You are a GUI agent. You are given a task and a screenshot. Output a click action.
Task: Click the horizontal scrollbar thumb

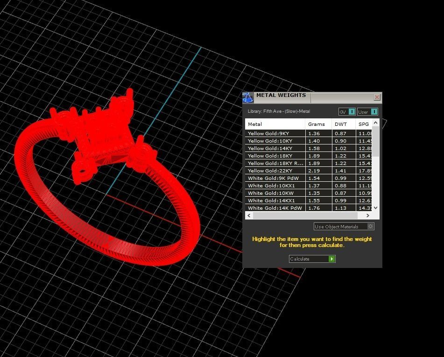(x=305, y=215)
